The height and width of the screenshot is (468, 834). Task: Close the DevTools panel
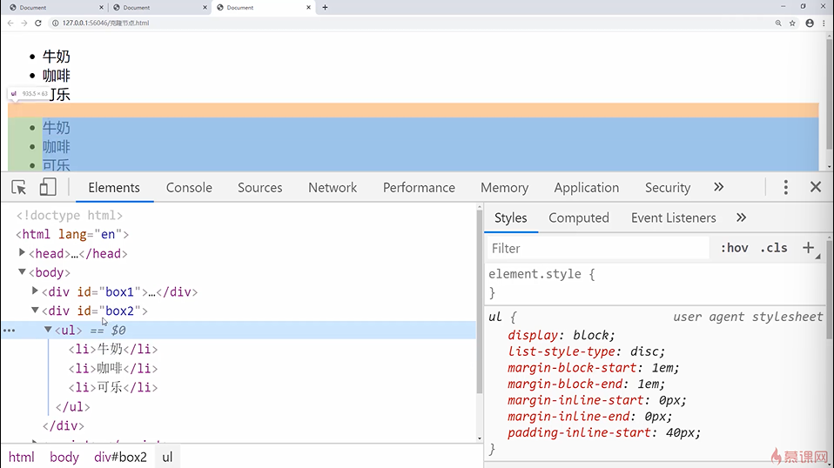816,187
